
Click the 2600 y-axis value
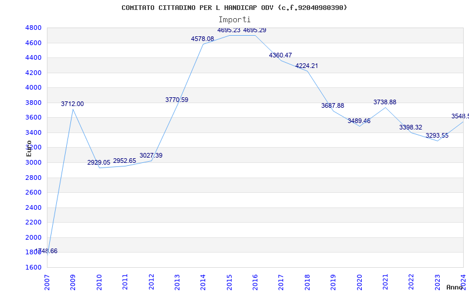33,193
